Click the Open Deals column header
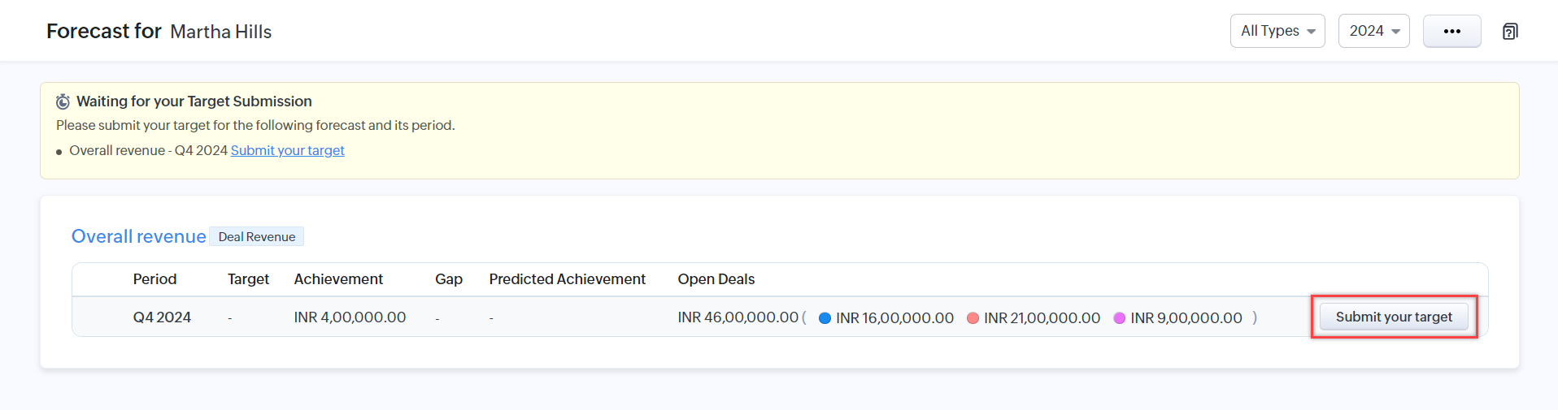The width and height of the screenshot is (1558, 410). click(x=716, y=279)
